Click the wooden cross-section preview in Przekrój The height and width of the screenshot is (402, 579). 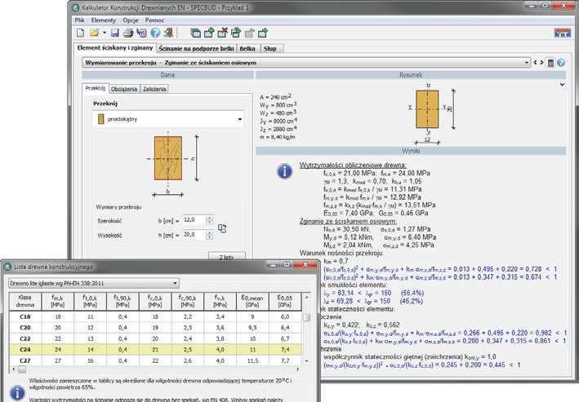168,158
